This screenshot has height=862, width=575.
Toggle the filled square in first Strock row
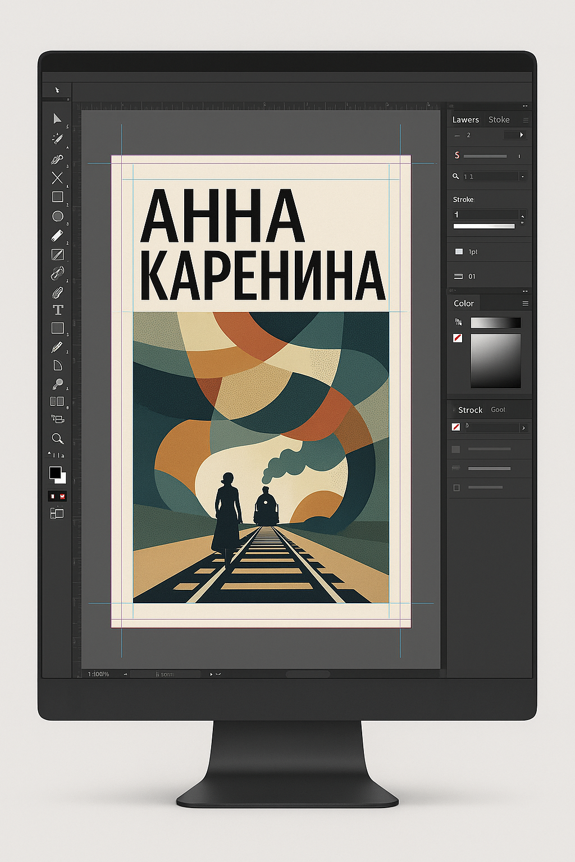point(456,449)
